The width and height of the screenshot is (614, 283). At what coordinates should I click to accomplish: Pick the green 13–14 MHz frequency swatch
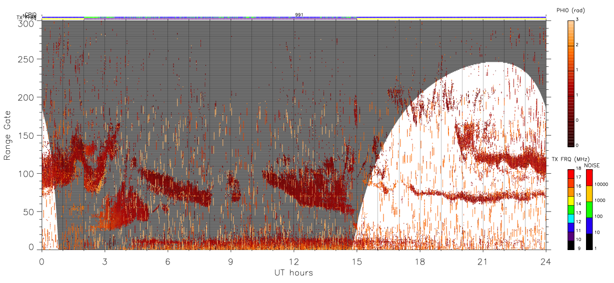click(571, 209)
